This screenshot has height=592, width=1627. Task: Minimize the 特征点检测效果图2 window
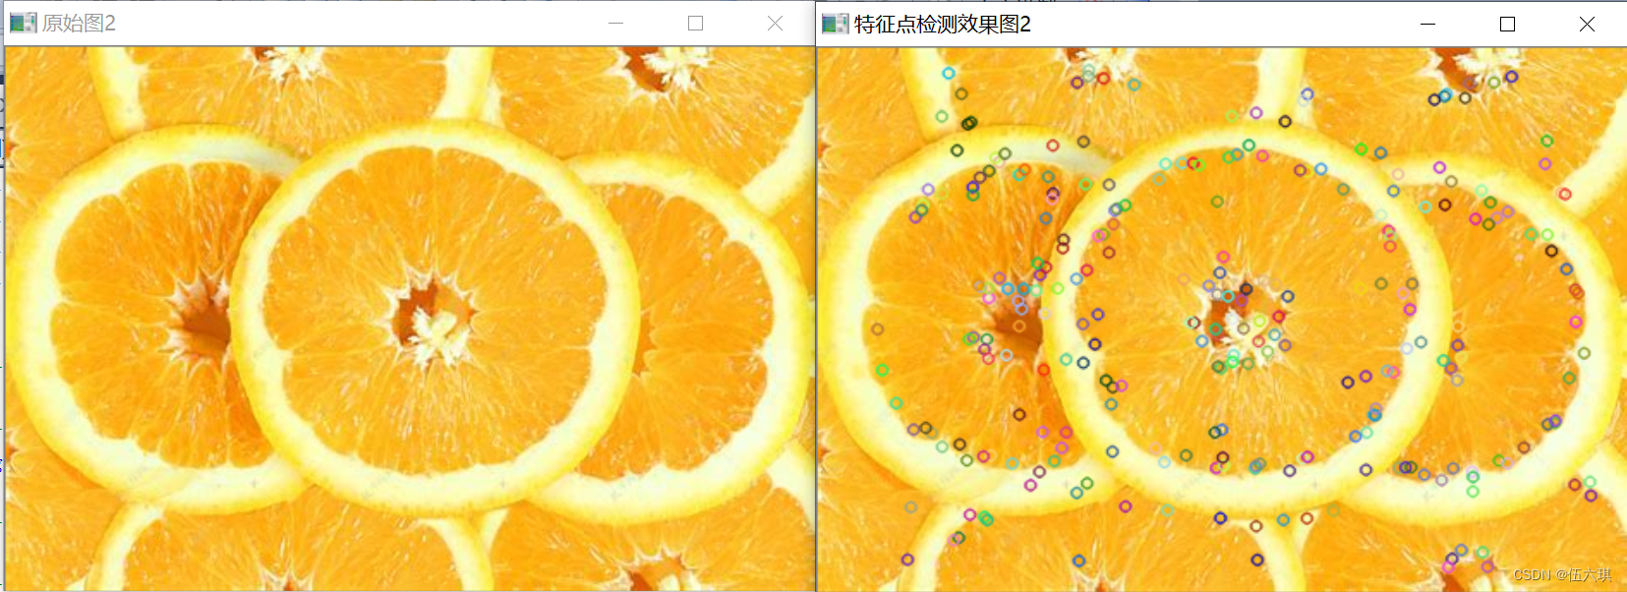[x=1428, y=24]
